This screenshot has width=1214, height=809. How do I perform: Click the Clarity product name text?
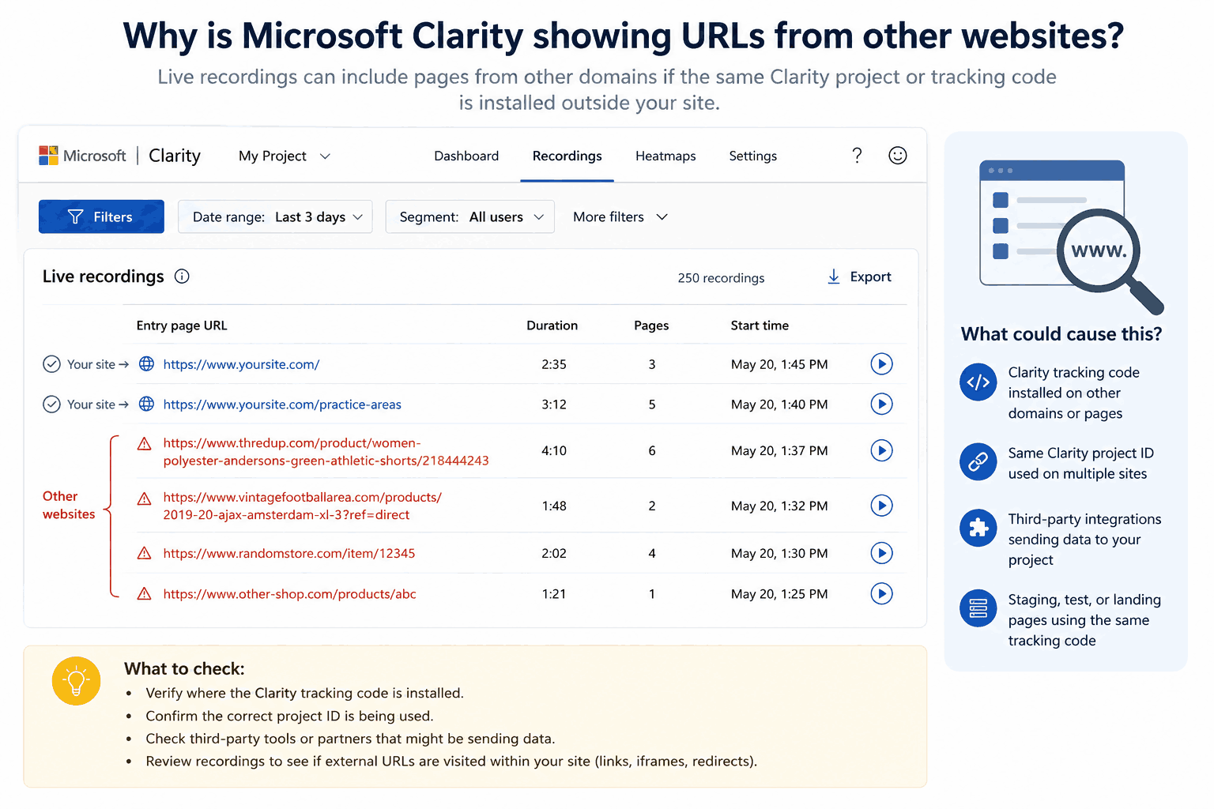click(175, 156)
